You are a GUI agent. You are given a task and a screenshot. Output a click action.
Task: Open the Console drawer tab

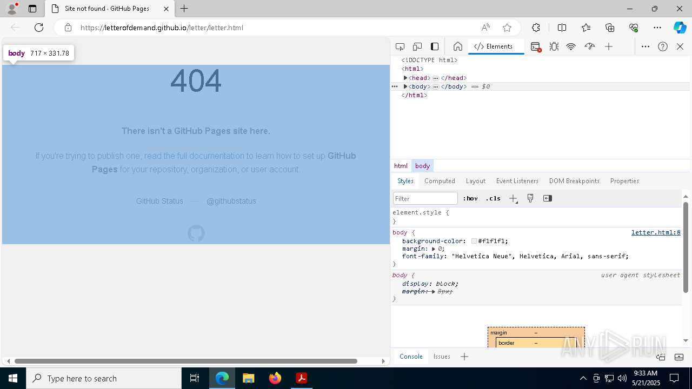tap(411, 357)
